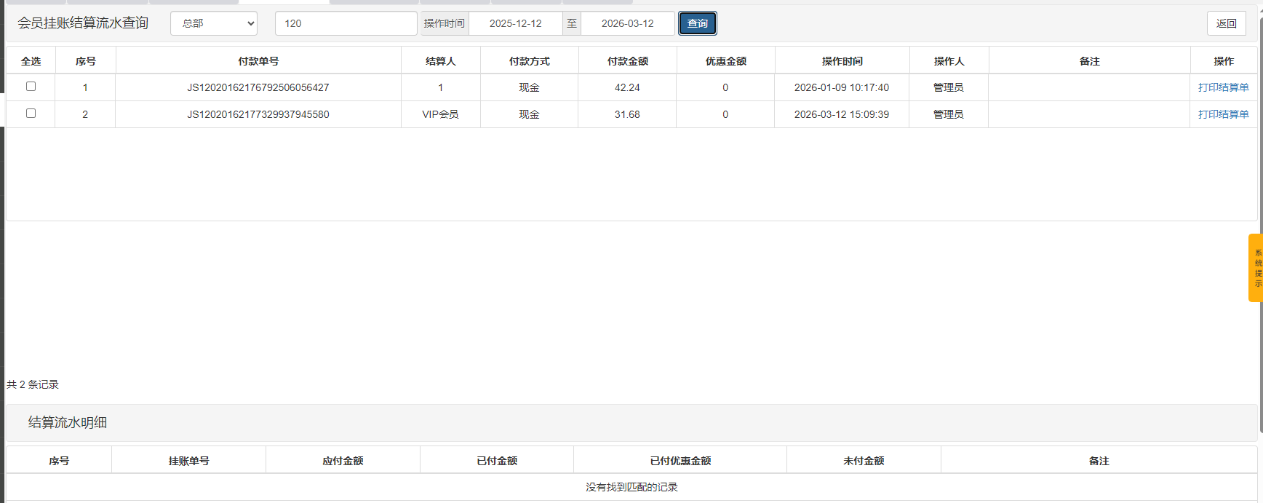Print settlement slip for the 42.24 payment
The height and width of the screenshot is (503, 1263).
coord(1223,87)
